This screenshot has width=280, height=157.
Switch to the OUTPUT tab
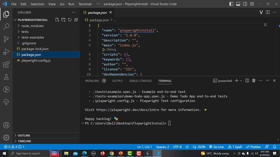(118, 81)
